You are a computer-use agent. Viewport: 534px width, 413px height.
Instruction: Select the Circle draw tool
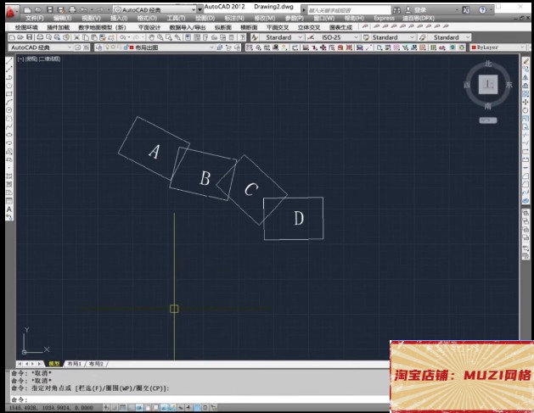(9, 110)
